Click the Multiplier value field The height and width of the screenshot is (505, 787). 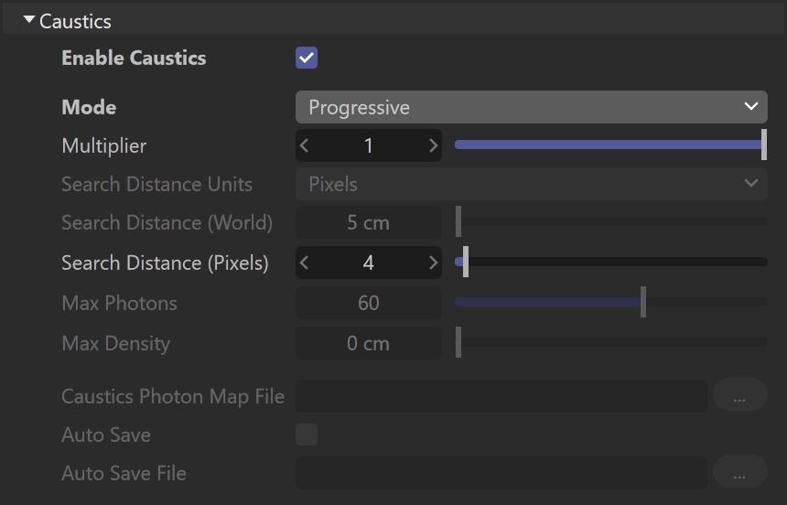369,145
